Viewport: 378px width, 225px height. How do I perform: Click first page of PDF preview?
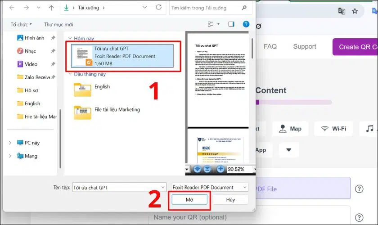tap(218, 80)
